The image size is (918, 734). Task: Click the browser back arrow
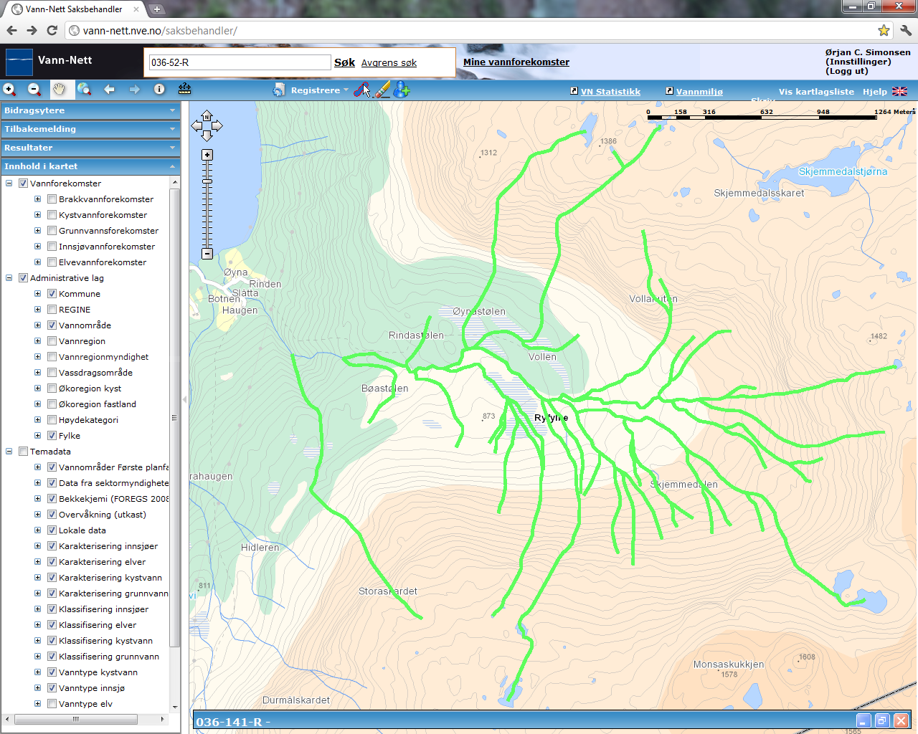click(x=11, y=30)
